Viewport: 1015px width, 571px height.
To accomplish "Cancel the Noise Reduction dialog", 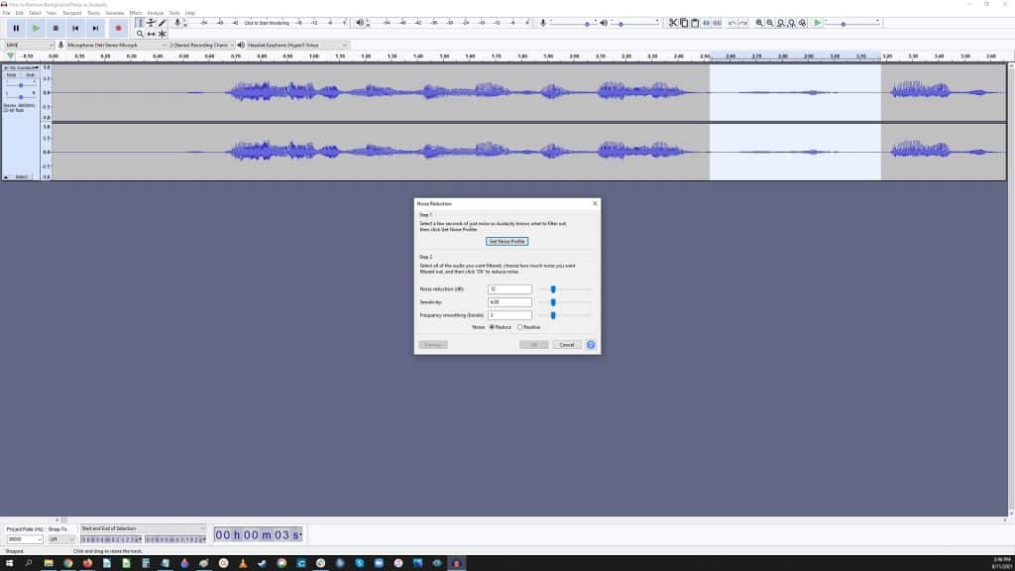I will pyautogui.click(x=568, y=344).
